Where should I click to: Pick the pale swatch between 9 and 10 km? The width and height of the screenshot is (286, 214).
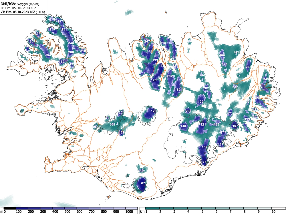click(265, 208)
